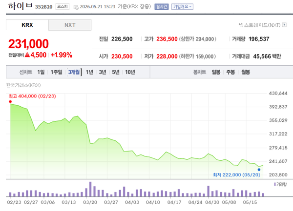The width and height of the screenshot is (293, 211).
Task: Click the 상한가 294,000 text
Action: pos(198,39)
